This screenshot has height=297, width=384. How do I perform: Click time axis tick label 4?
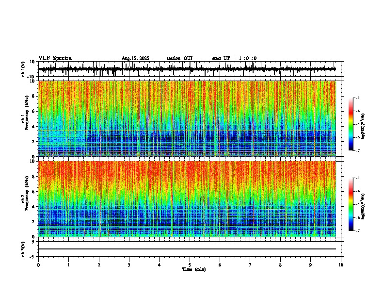point(160,265)
